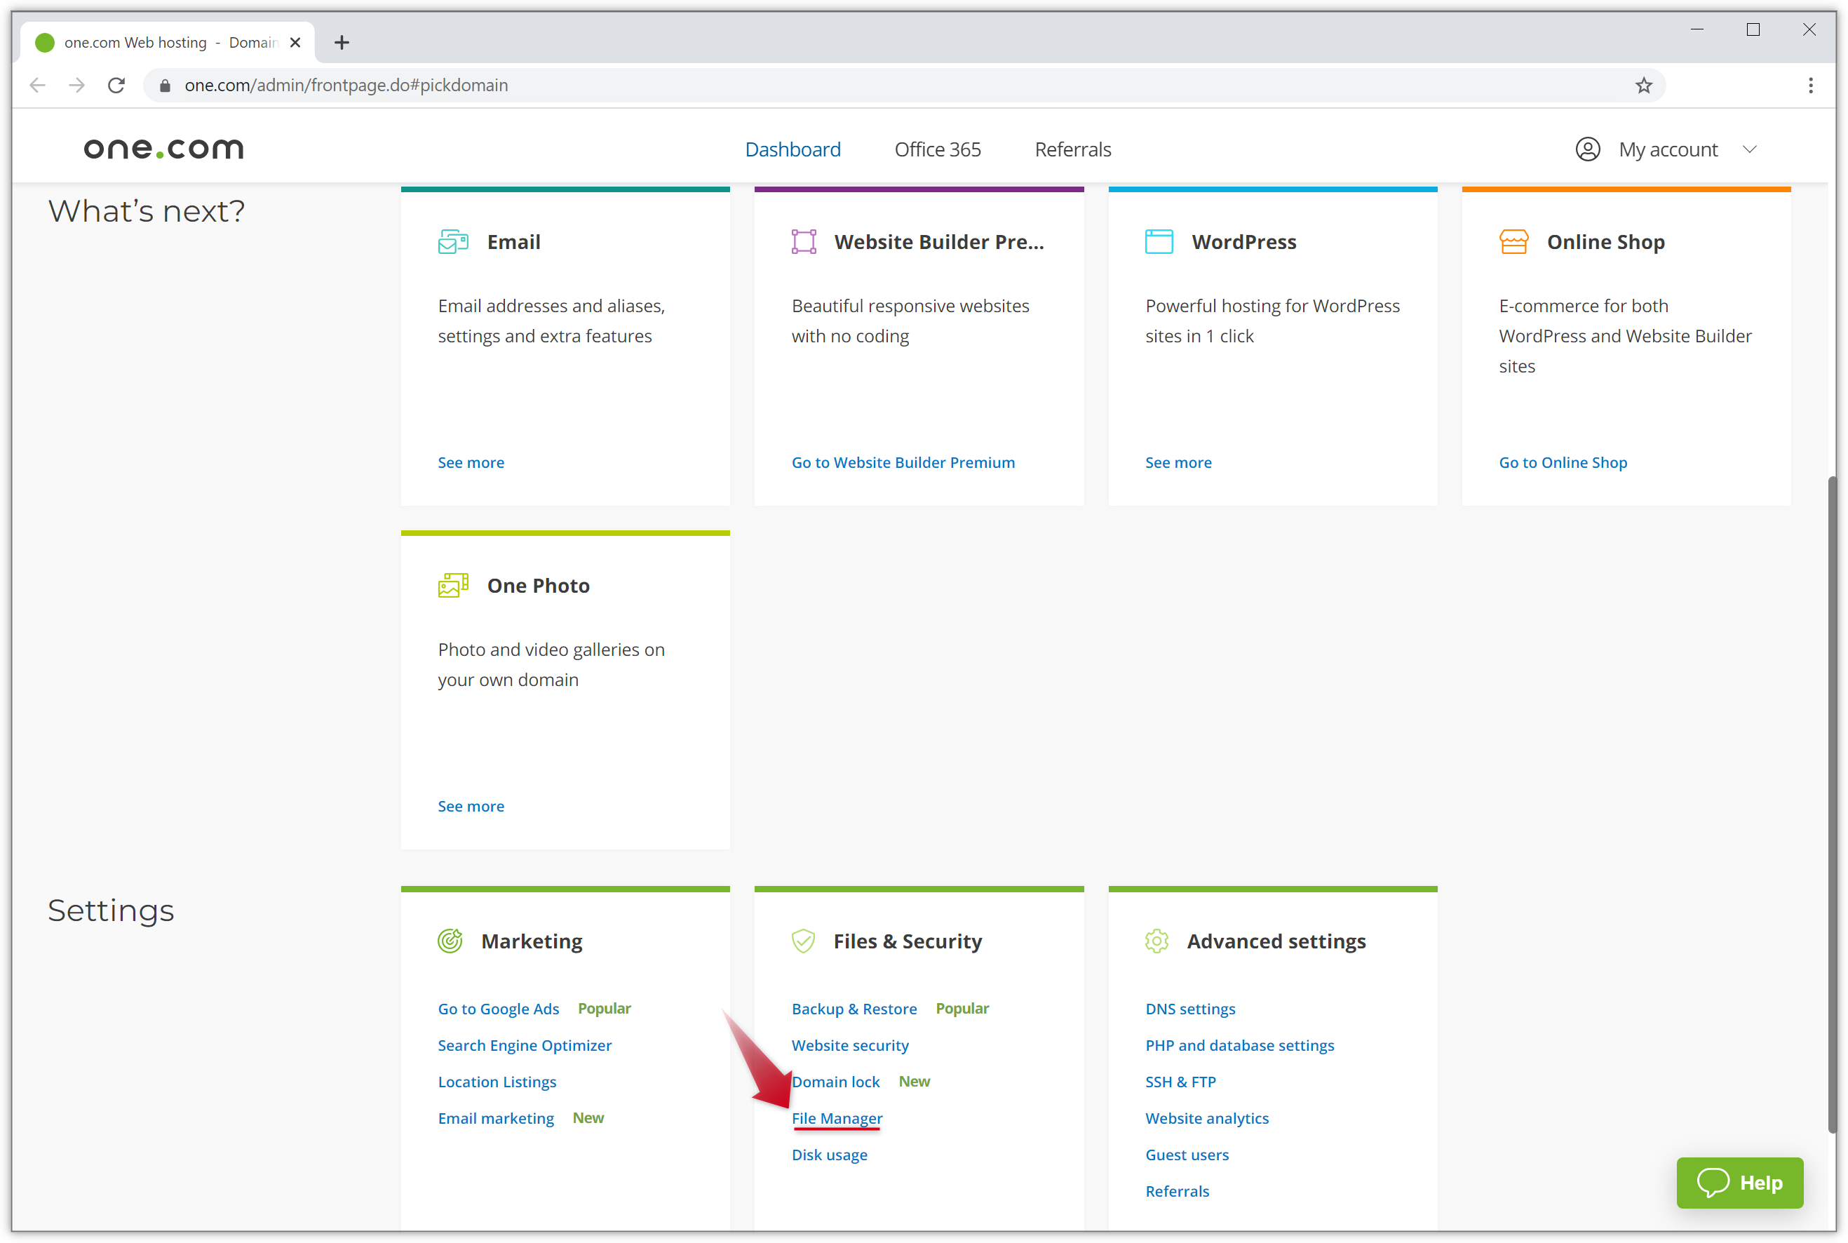Select the Office 365 tab
This screenshot has height=1243, width=1848.
937,149
